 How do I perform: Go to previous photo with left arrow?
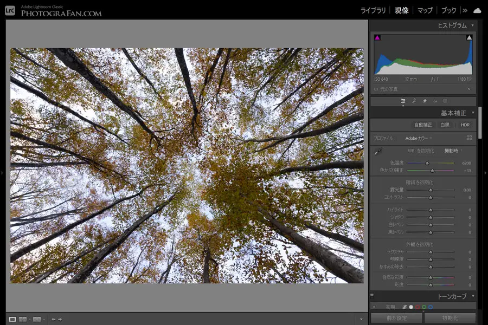pos(54,320)
